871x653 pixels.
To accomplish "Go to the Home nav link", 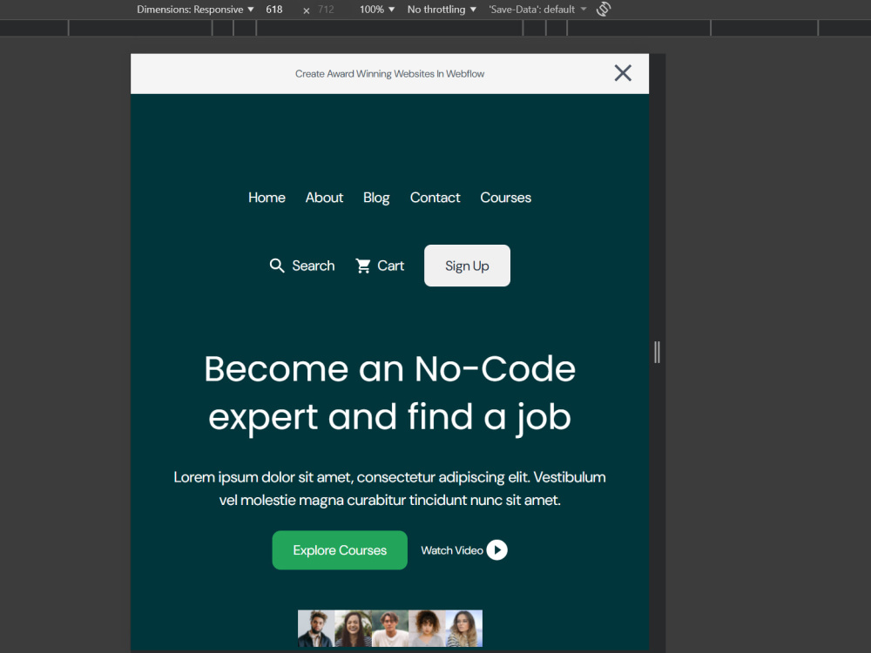I will coord(267,198).
